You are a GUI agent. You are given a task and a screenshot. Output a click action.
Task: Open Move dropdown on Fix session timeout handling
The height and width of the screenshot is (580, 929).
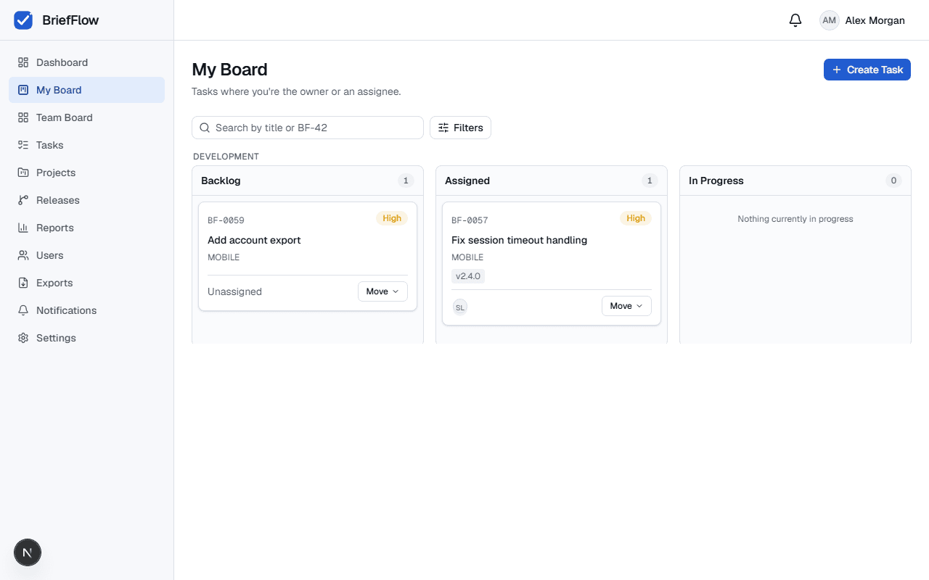click(626, 306)
